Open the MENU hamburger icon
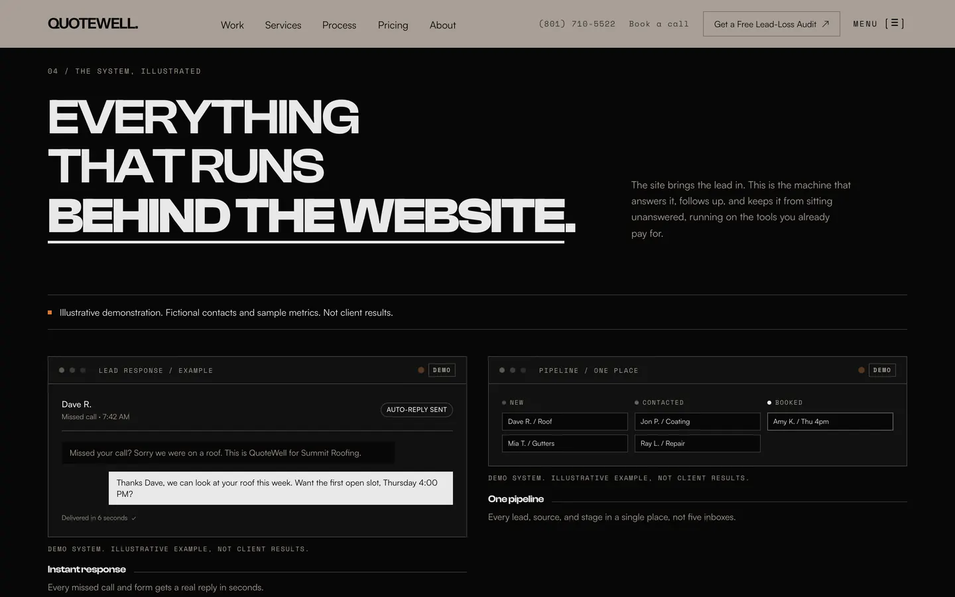 tap(895, 24)
